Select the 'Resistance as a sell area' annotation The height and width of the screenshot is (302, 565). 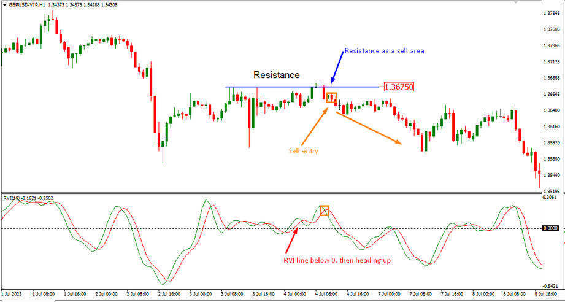point(384,50)
